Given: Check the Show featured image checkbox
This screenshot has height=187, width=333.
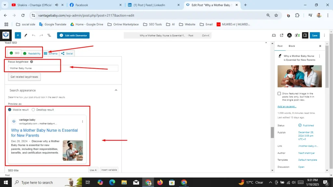Looking at the screenshot, I should coord(279,94).
